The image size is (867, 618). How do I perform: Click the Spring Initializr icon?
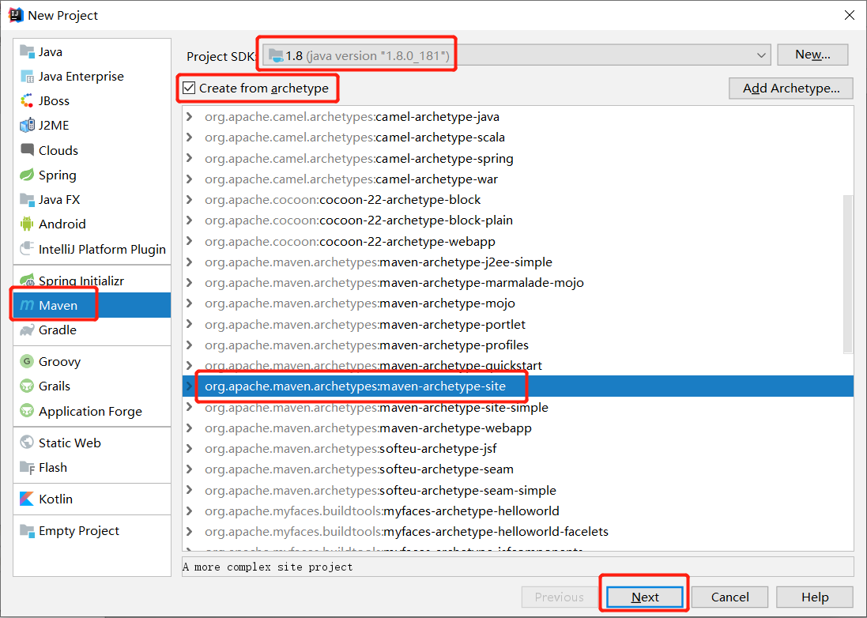[x=27, y=281]
